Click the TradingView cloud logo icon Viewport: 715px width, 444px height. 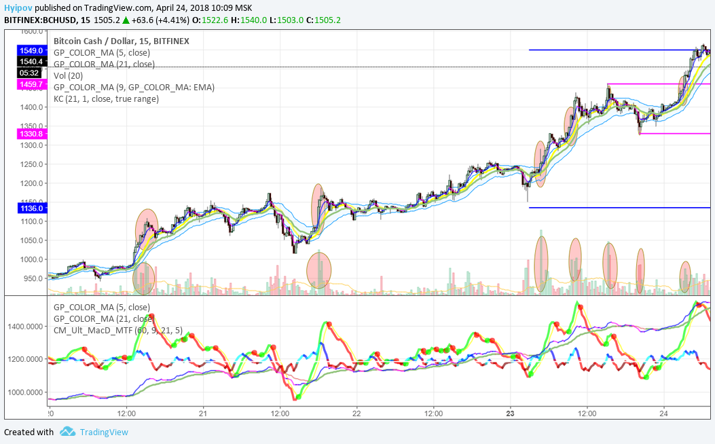pos(67,431)
